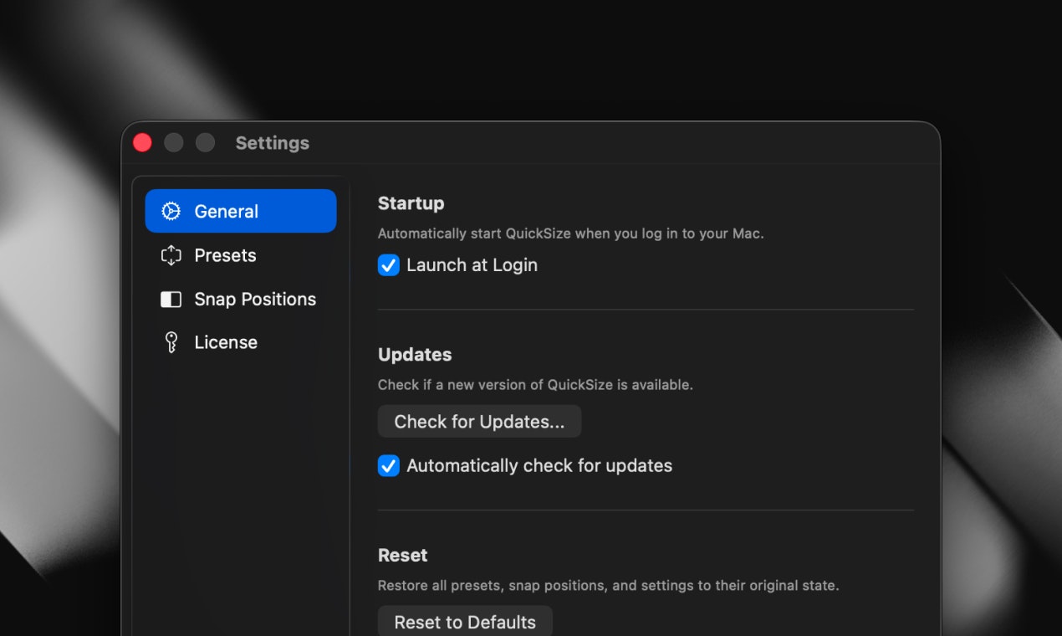The height and width of the screenshot is (636, 1062).
Task: Select the General pane label
Action: 227,212
